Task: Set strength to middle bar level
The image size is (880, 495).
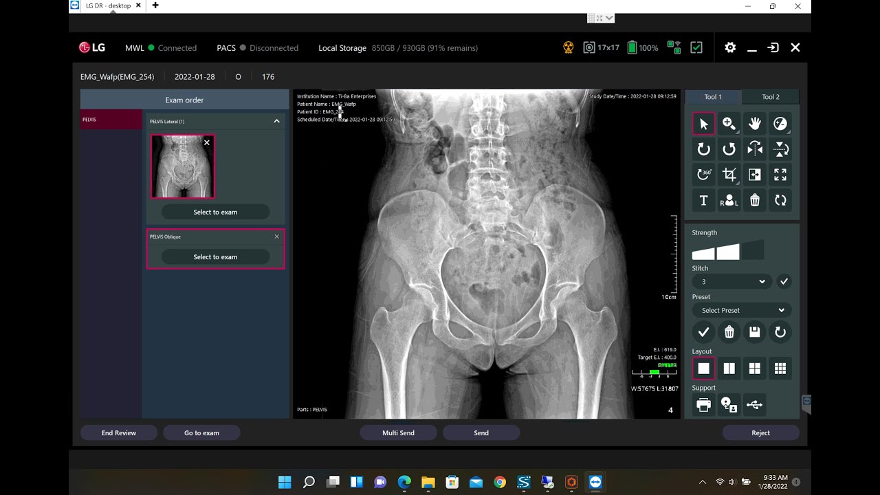Action: click(728, 251)
